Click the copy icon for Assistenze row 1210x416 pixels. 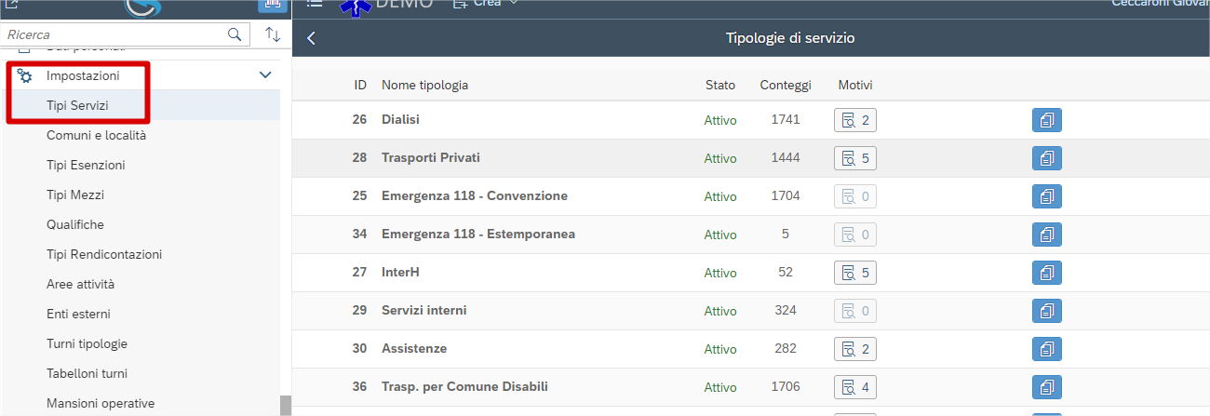pos(1046,349)
